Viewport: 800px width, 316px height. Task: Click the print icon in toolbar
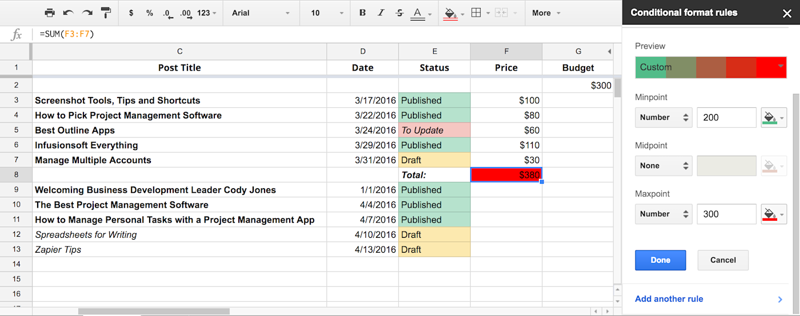(50, 13)
